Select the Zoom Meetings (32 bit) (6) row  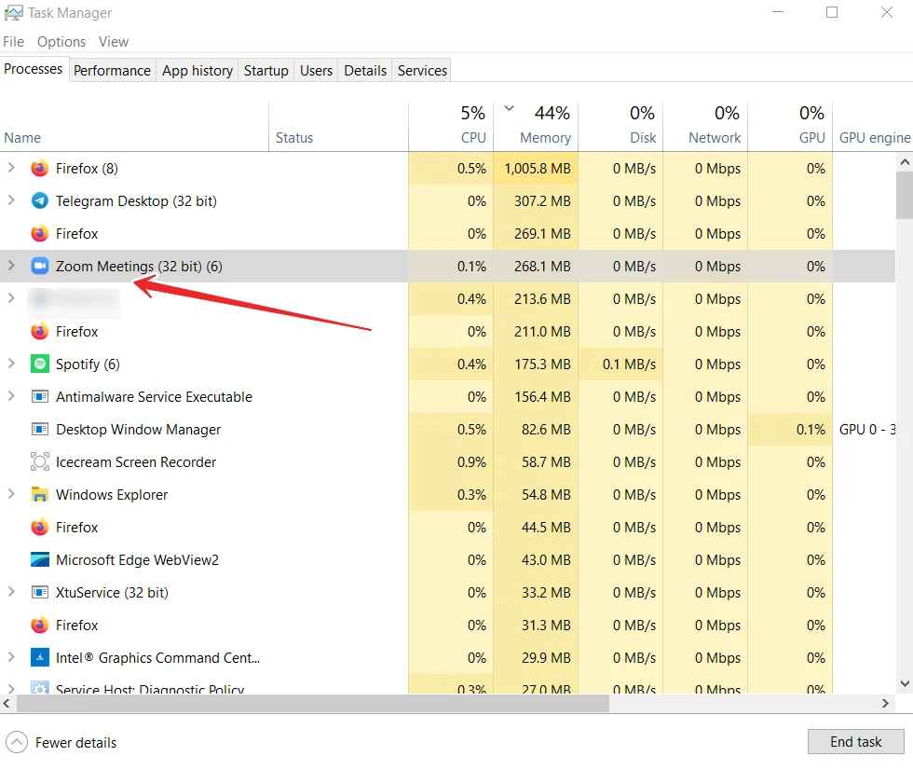click(x=447, y=267)
